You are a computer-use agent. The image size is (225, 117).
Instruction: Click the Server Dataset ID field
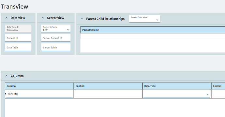click(56, 38)
